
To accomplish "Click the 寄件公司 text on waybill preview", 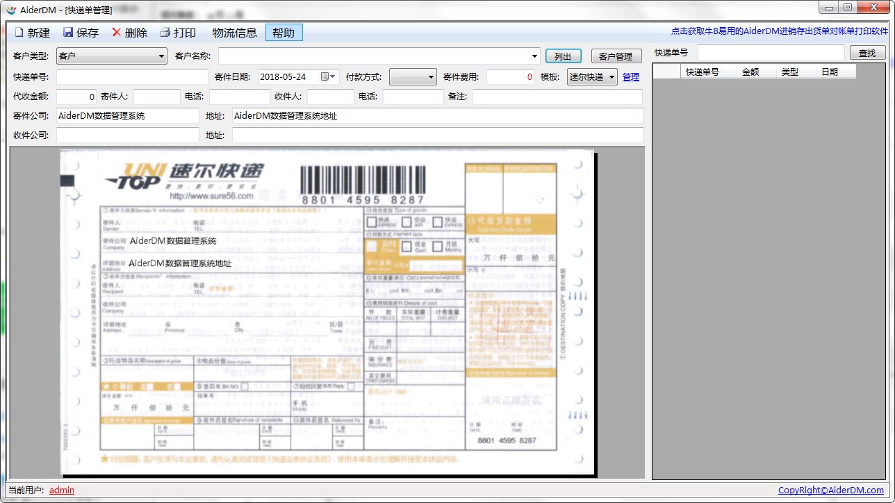I will [173, 241].
